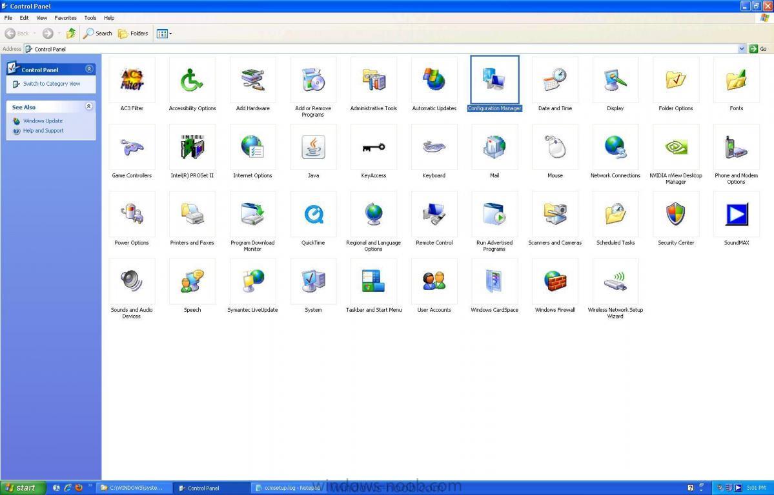Open the Speech applet icon

[x=192, y=282]
